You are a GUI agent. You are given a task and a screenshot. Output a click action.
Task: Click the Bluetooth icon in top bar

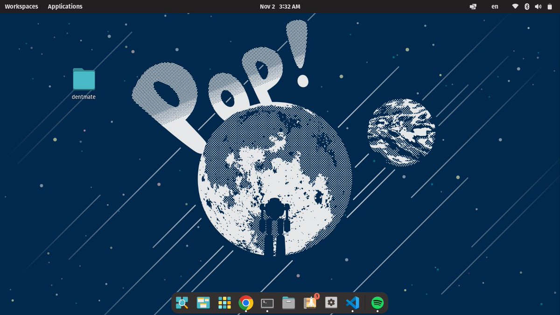527,7
